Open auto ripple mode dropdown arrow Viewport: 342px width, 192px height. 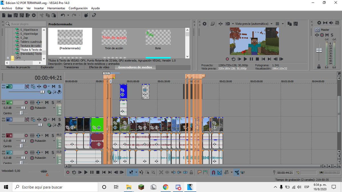coord(232,172)
